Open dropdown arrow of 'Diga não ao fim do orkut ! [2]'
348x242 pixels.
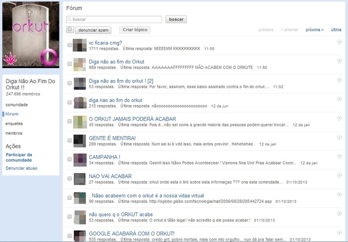click(x=339, y=80)
